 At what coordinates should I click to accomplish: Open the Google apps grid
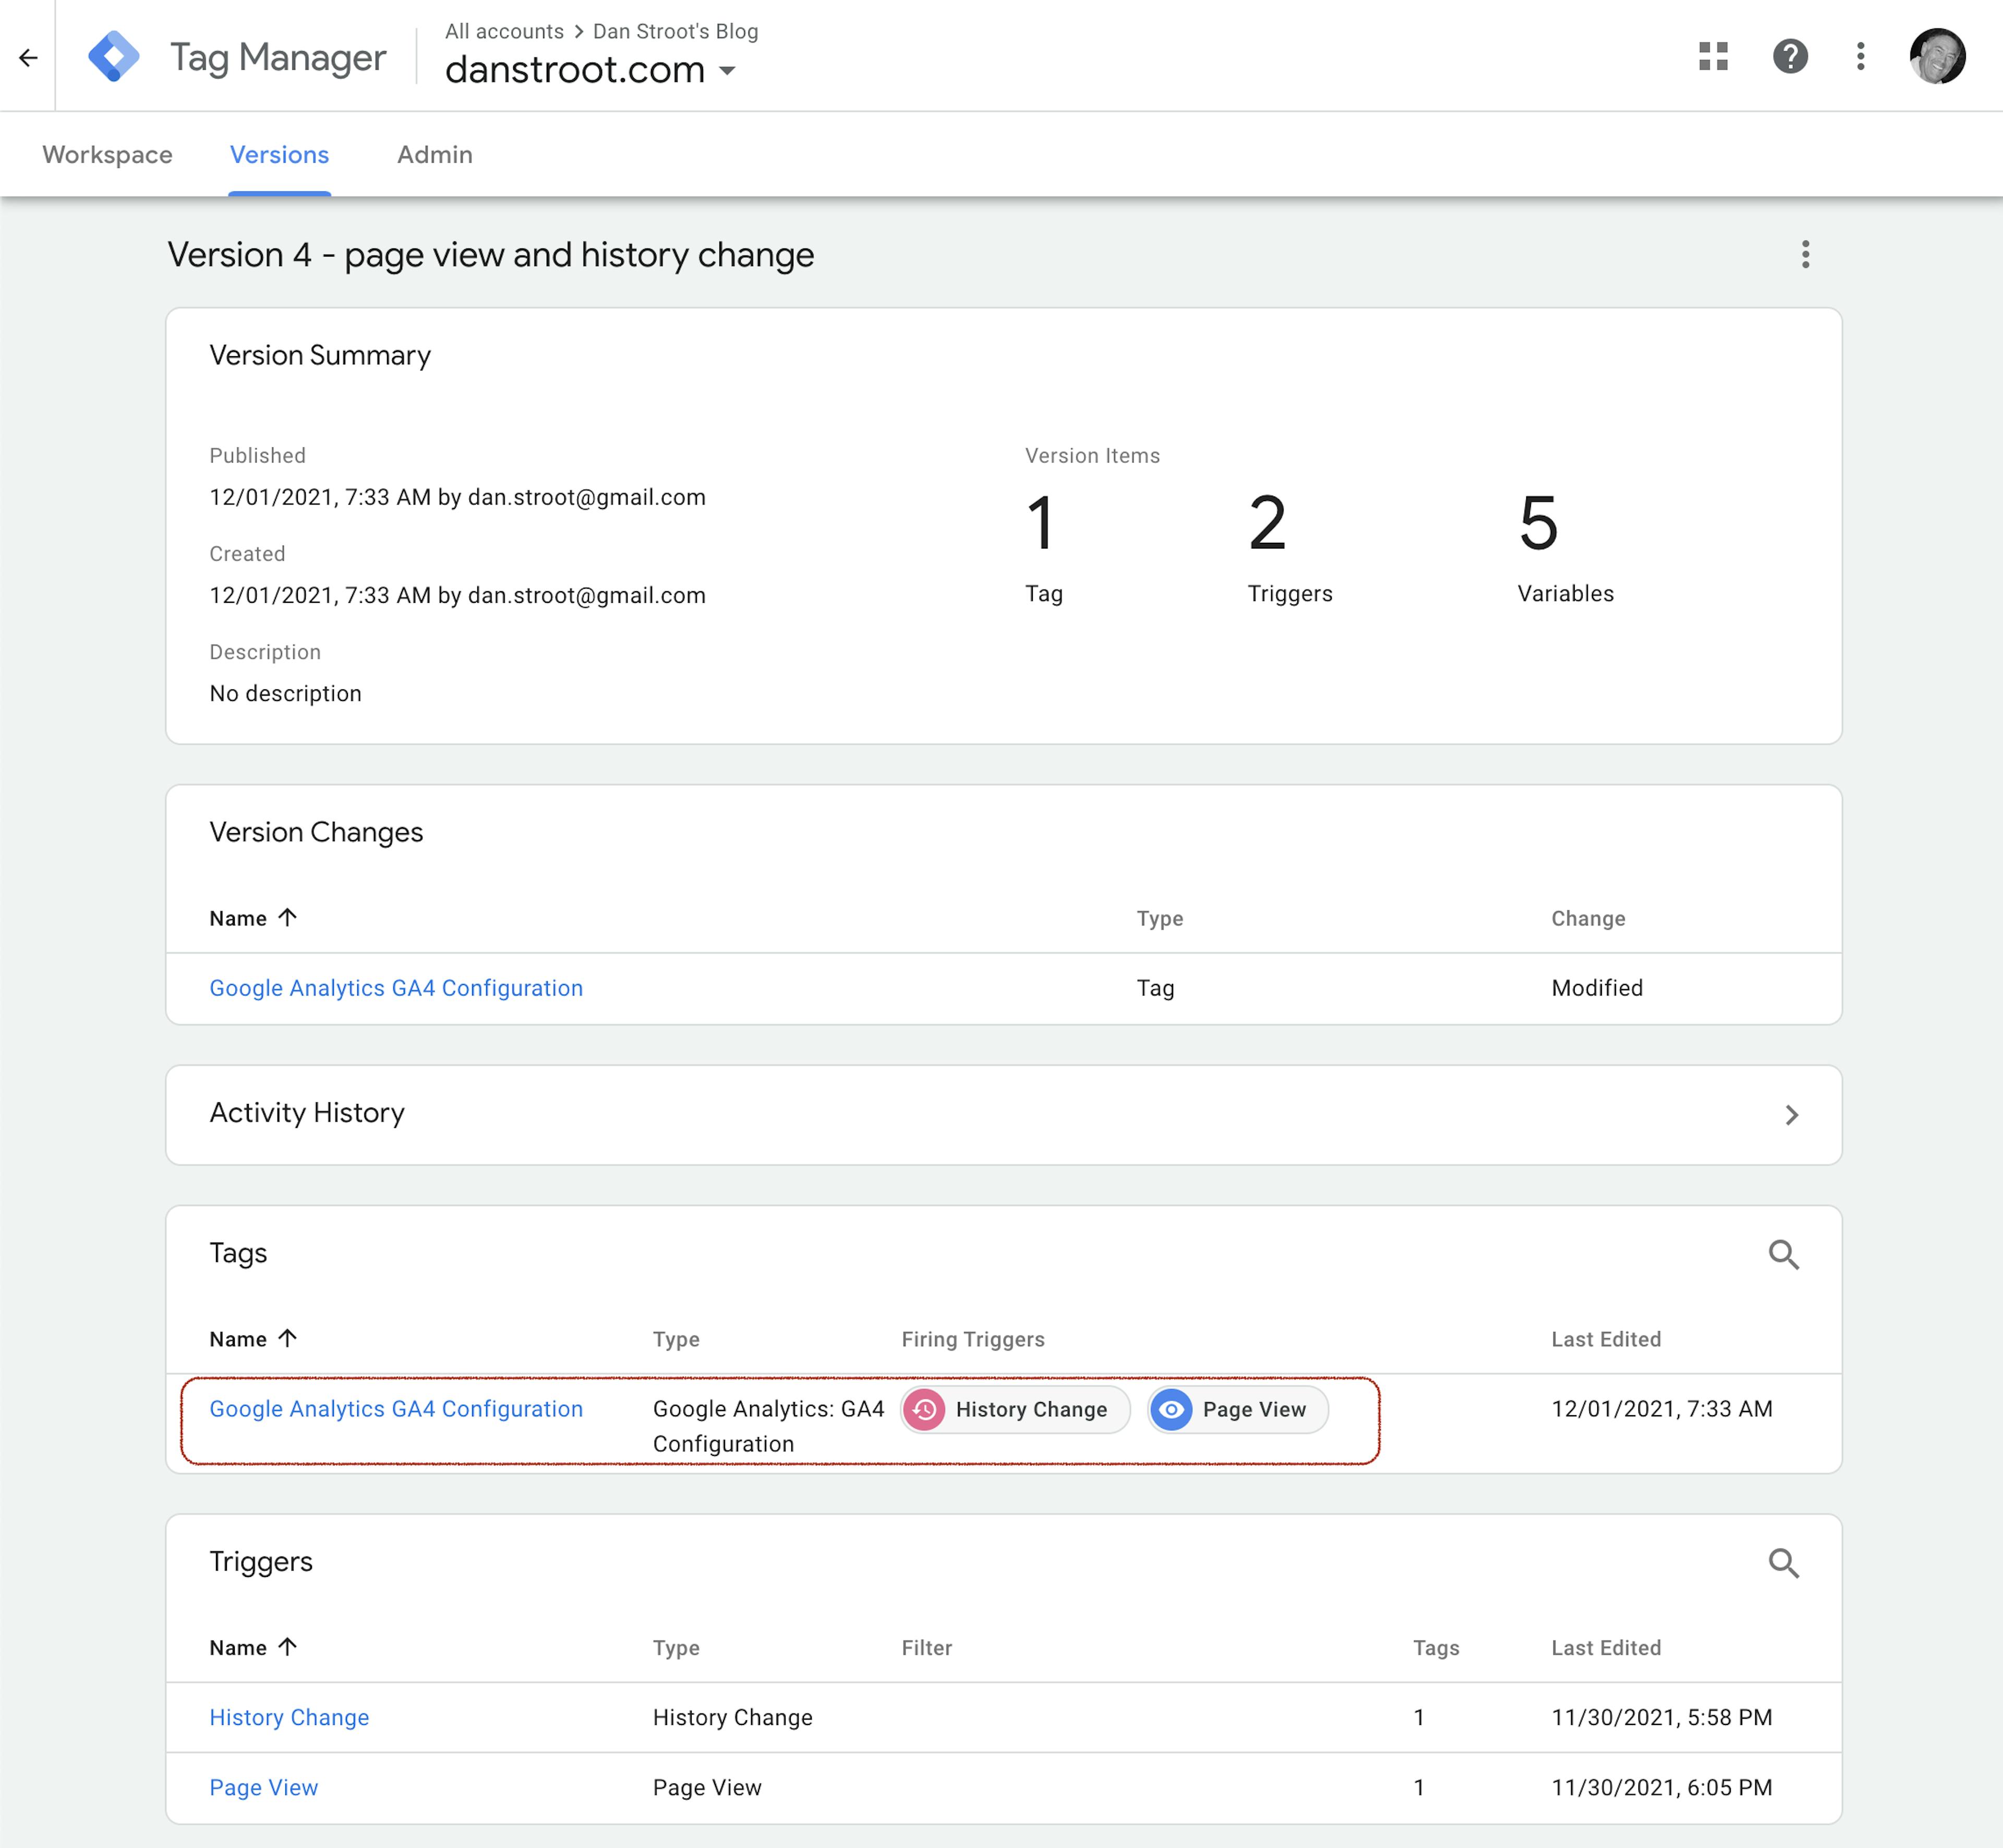coord(1713,56)
